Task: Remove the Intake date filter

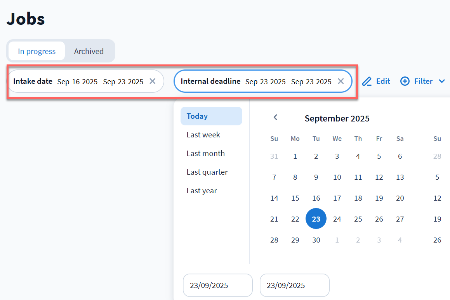Action: coord(153,81)
